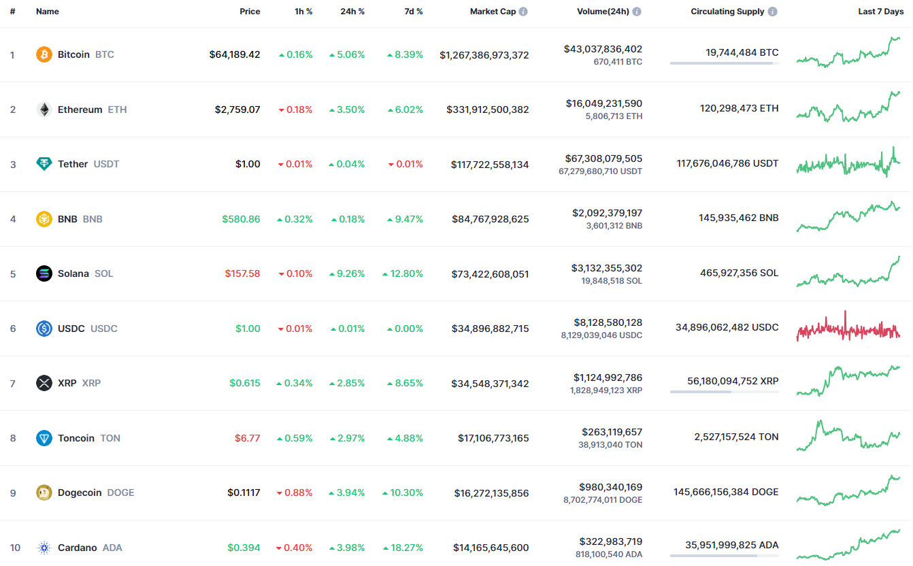
Task: View Bitcoin's last 7 days sparkline chart
Action: click(848, 53)
